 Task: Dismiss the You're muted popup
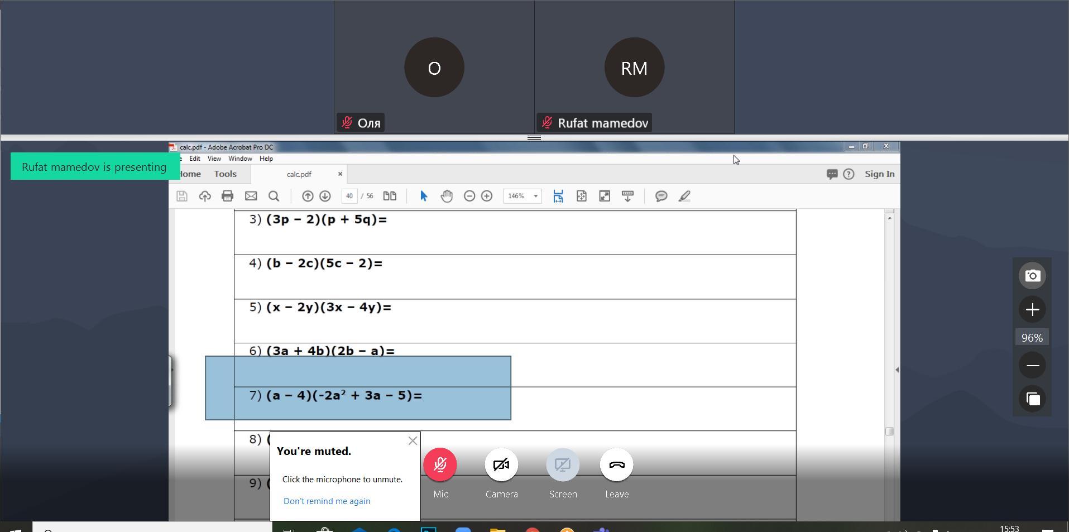pos(413,441)
